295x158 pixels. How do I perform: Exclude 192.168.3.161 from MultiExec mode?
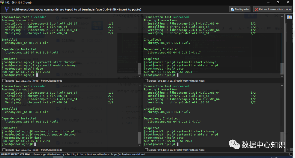click(146, 81)
